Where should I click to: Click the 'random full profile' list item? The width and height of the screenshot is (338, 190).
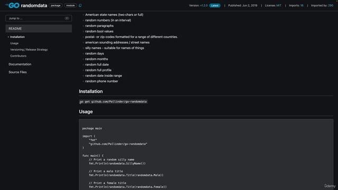click(98, 70)
